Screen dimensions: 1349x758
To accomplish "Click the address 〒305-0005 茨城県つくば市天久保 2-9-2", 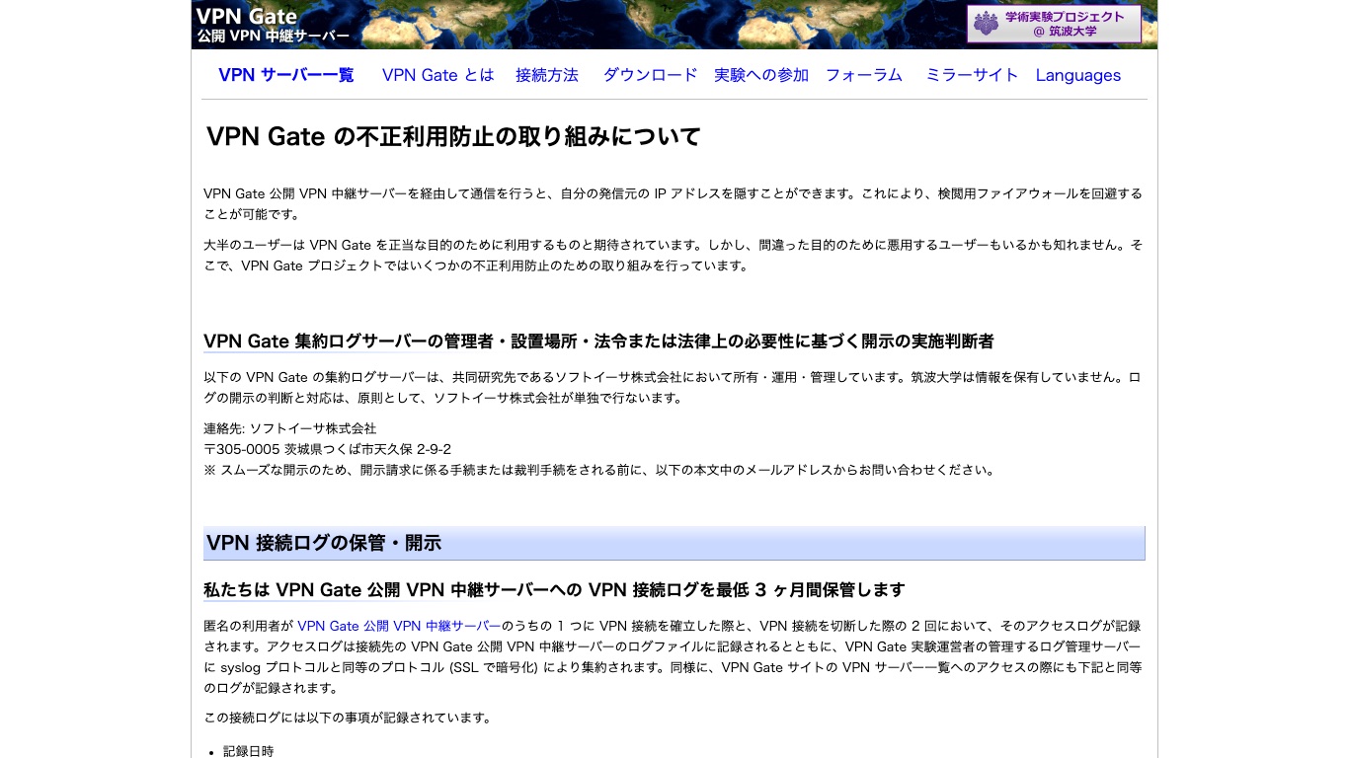I will point(328,449).
